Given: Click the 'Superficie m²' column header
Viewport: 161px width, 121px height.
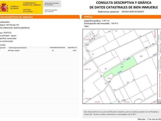Looking at the screenshot, I should click(72, 48).
